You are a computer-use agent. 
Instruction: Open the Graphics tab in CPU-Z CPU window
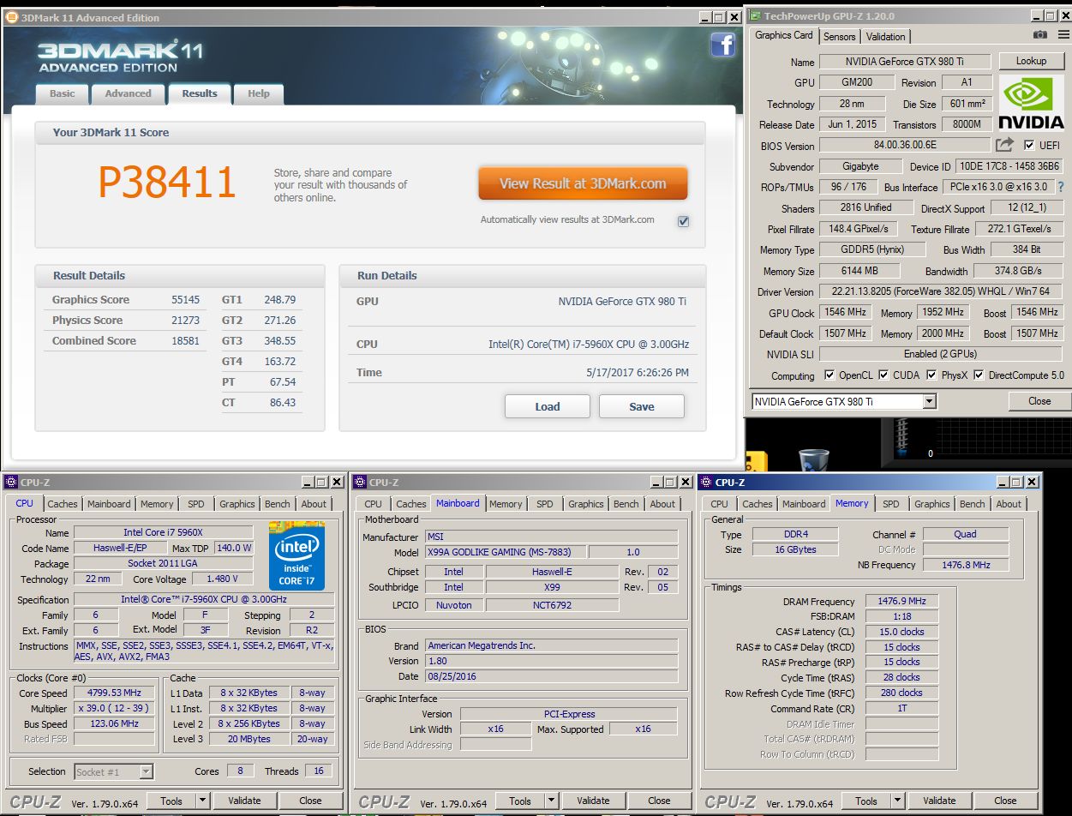(237, 504)
